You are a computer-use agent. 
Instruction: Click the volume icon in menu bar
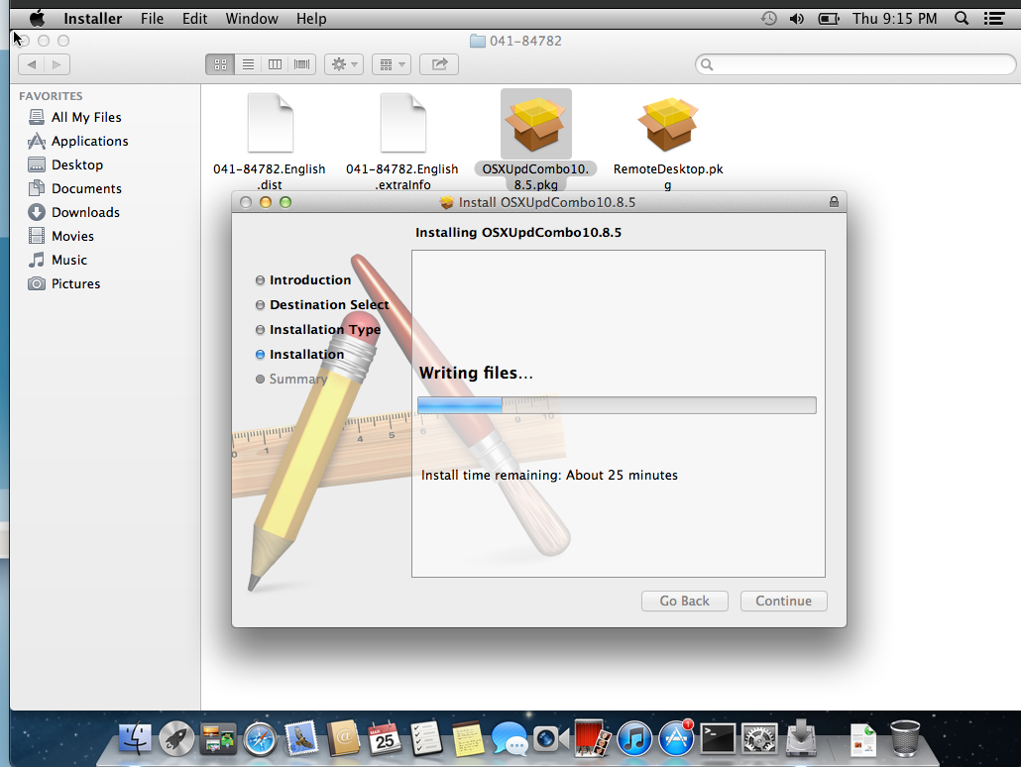[796, 18]
